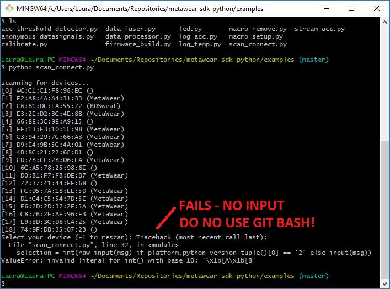Click device row [8] 4B:8C:21:22:6C:D1
The image size is (390, 289).
pyautogui.click(x=47, y=152)
